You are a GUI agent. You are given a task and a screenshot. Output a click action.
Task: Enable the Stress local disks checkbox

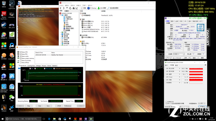click(x=21, y=61)
